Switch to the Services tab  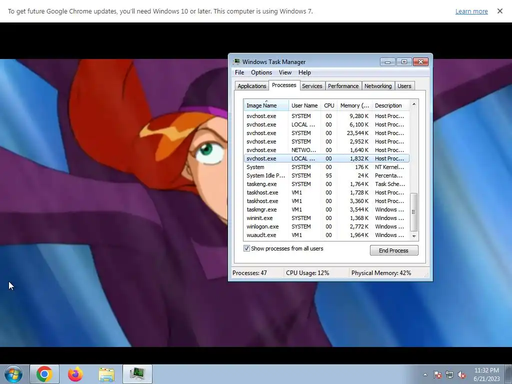tap(312, 86)
